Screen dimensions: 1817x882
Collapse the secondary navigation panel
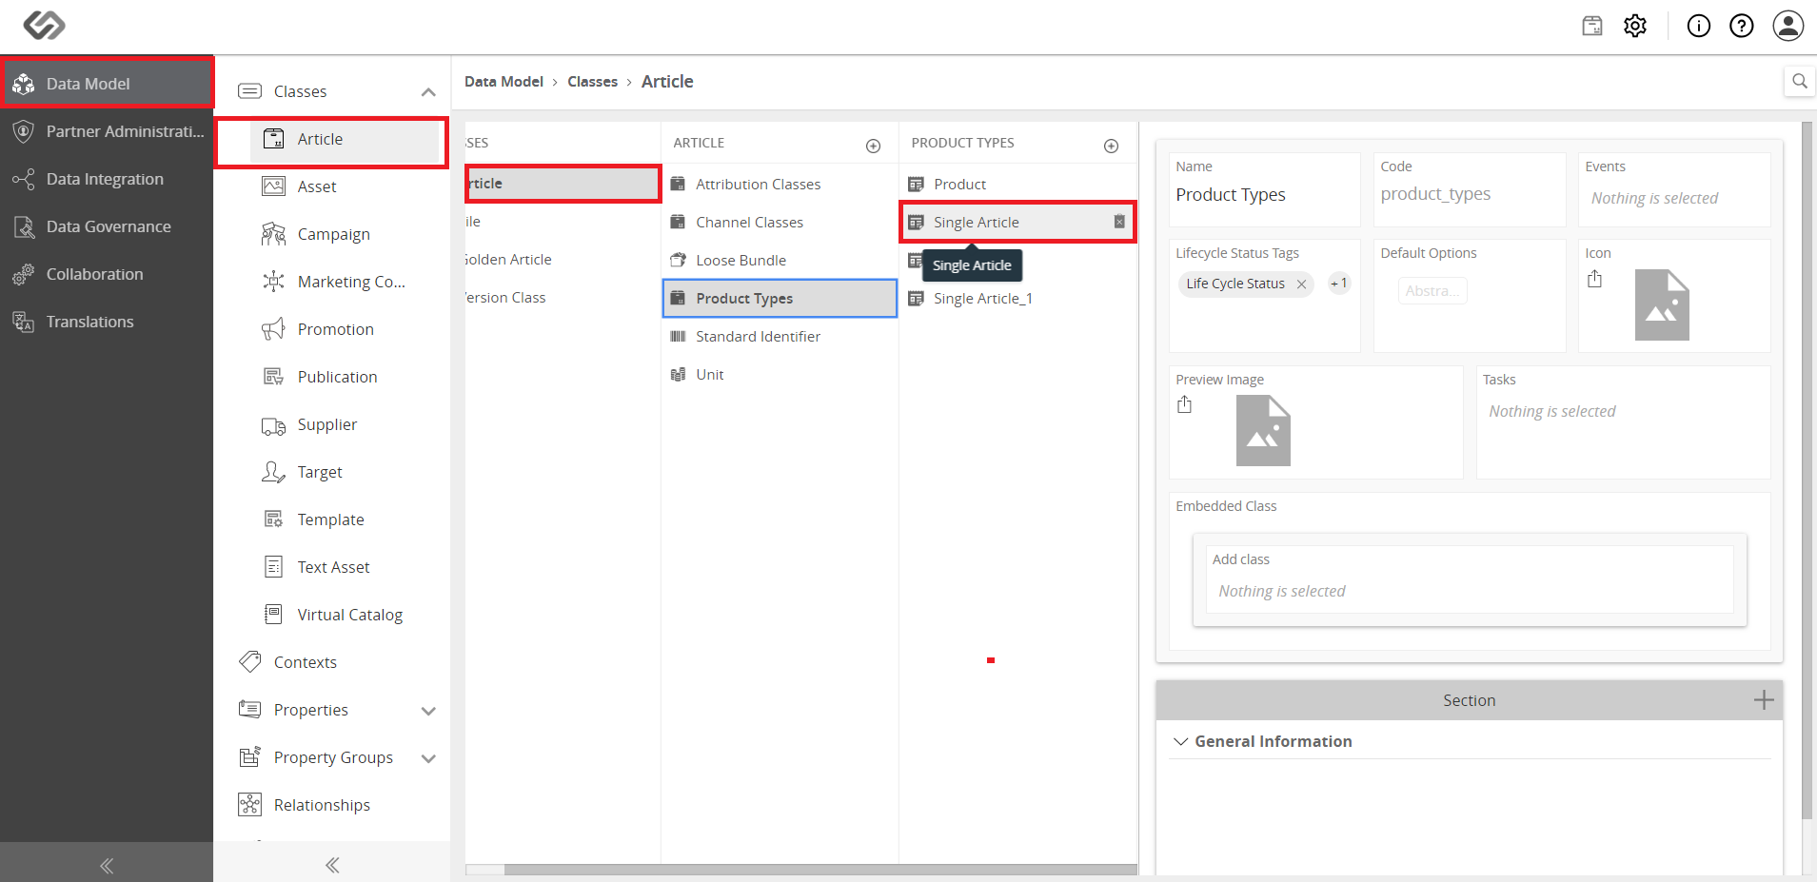click(x=332, y=865)
